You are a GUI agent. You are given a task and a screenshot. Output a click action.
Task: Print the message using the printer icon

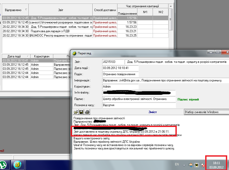[87, 112]
